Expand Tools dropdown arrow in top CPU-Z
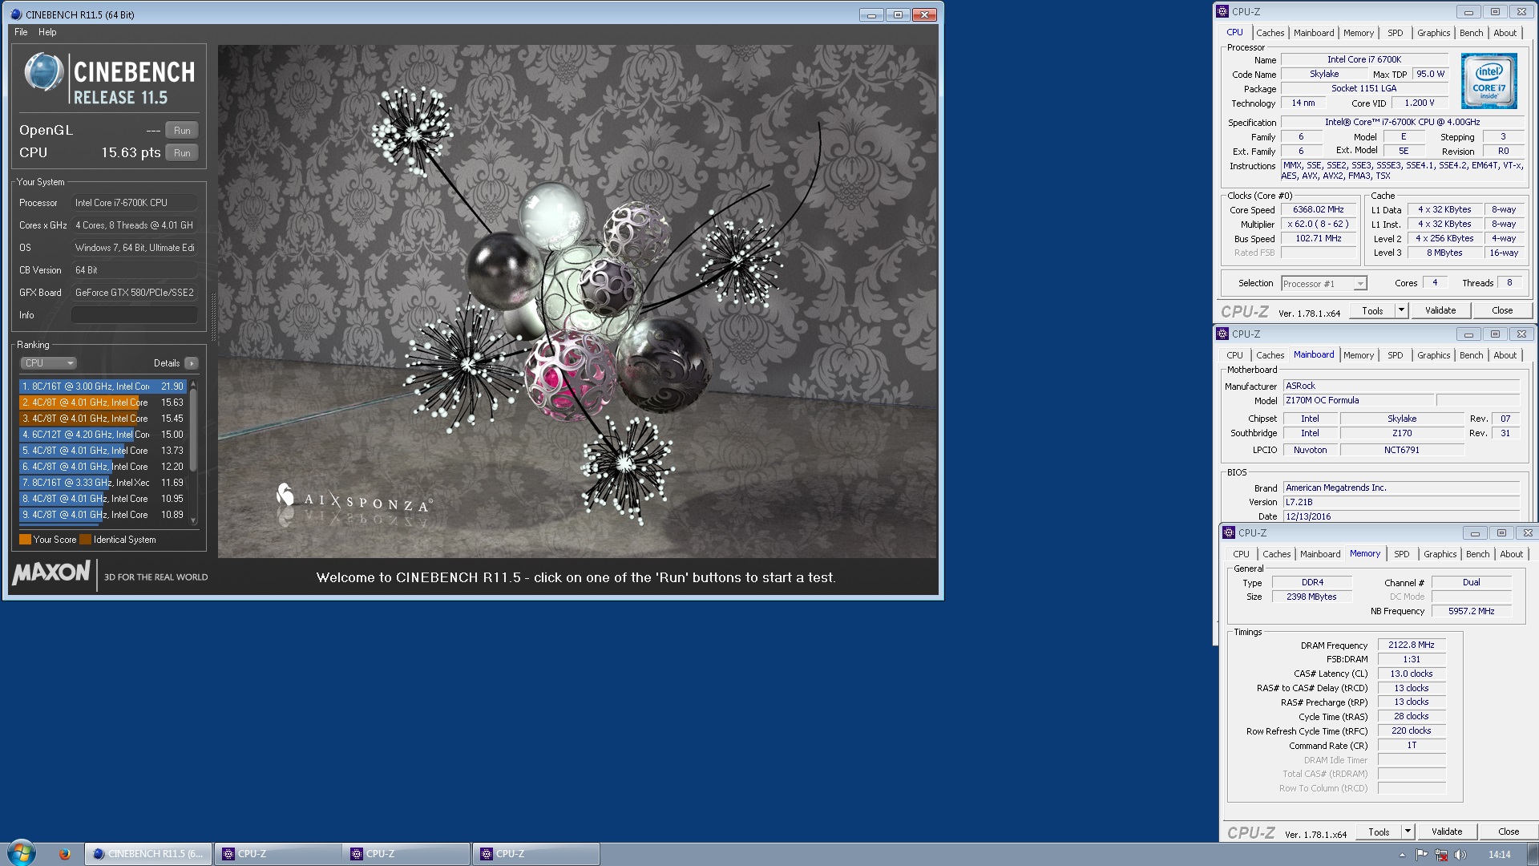Viewport: 1539px width, 866px height. pyautogui.click(x=1401, y=311)
